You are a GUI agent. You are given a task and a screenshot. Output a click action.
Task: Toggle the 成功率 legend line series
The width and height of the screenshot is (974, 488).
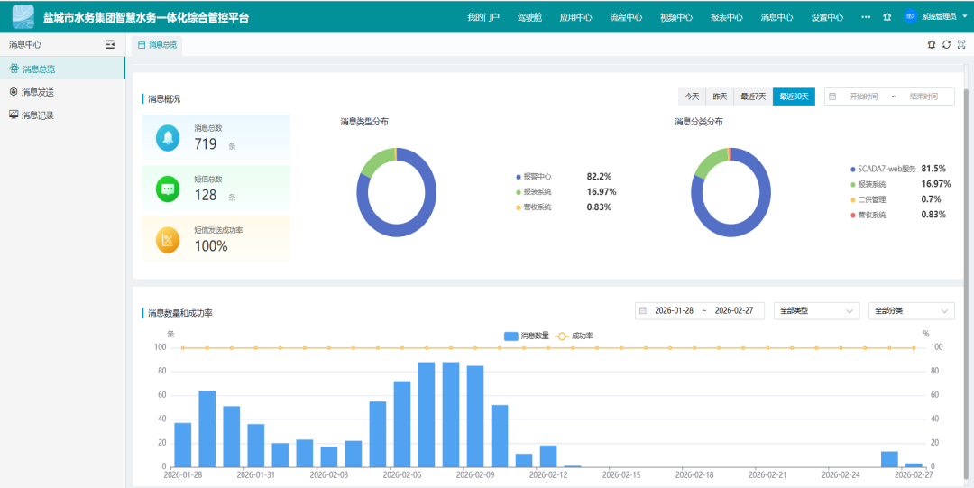click(574, 336)
